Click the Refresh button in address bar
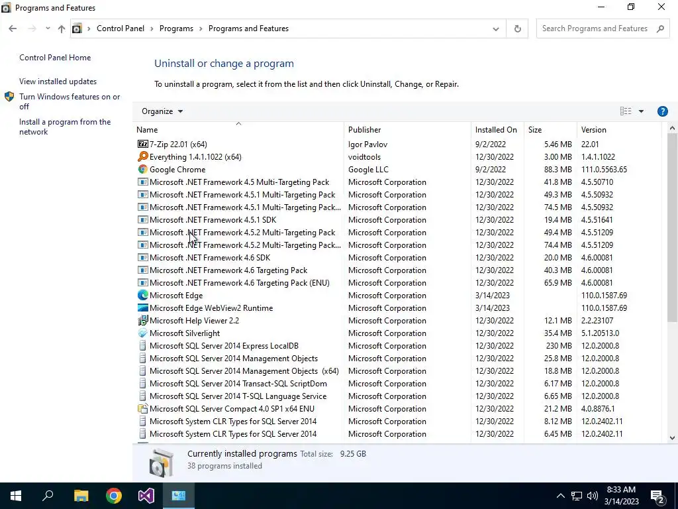This screenshot has width=678, height=509. tap(517, 28)
